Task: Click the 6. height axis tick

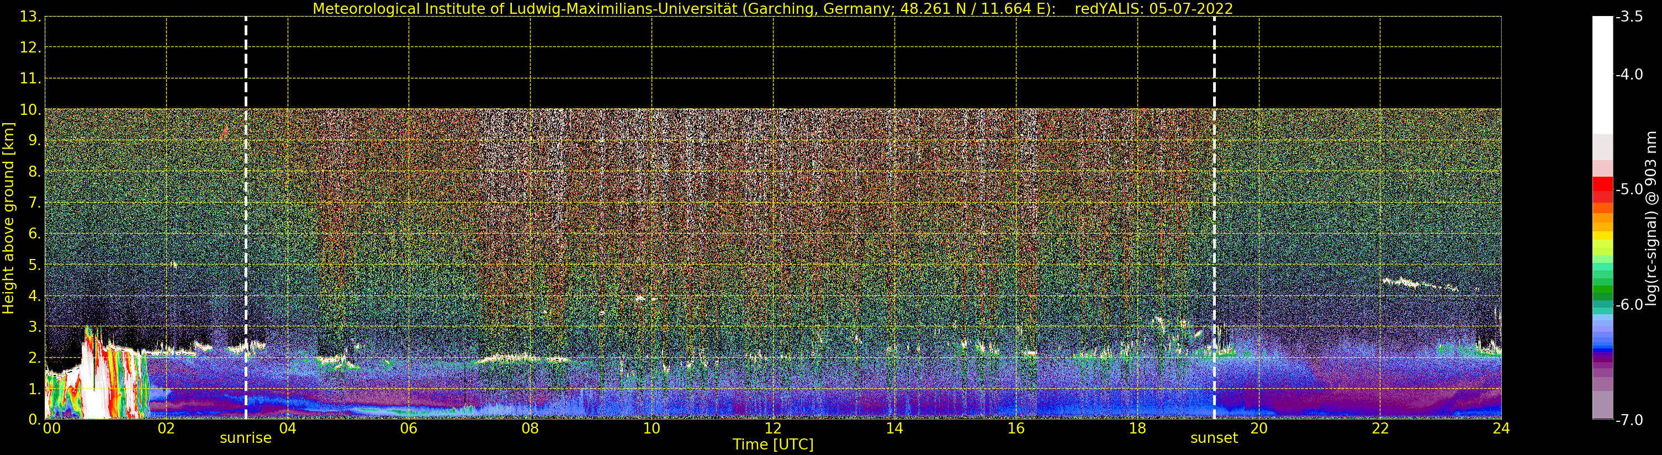Action: [x=35, y=234]
